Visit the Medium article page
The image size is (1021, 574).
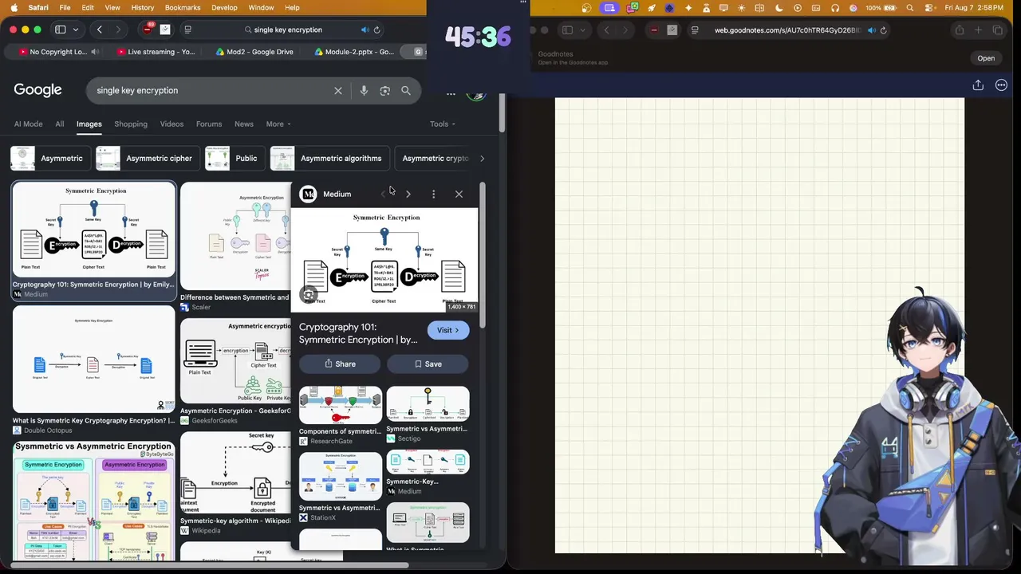click(x=448, y=330)
